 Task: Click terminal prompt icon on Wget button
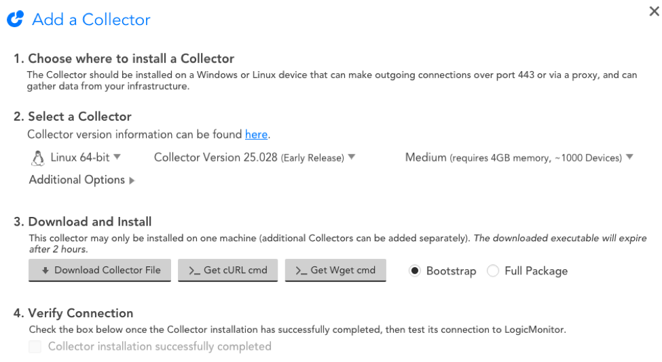tap(301, 270)
